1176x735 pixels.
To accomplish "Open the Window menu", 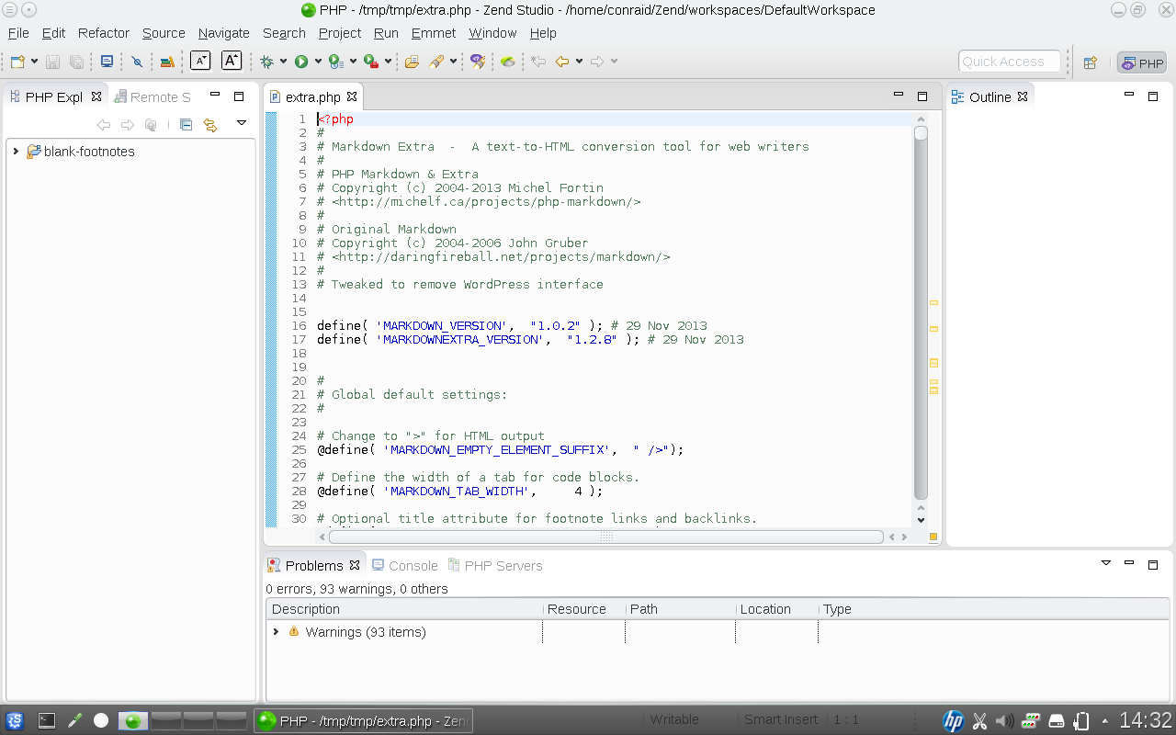I will (492, 33).
